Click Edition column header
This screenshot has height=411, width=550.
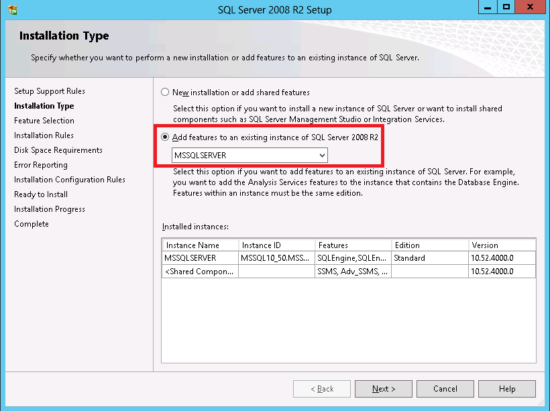(430, 245)
